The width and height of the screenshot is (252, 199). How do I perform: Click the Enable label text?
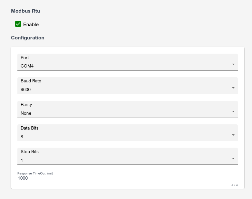point(31,25)
